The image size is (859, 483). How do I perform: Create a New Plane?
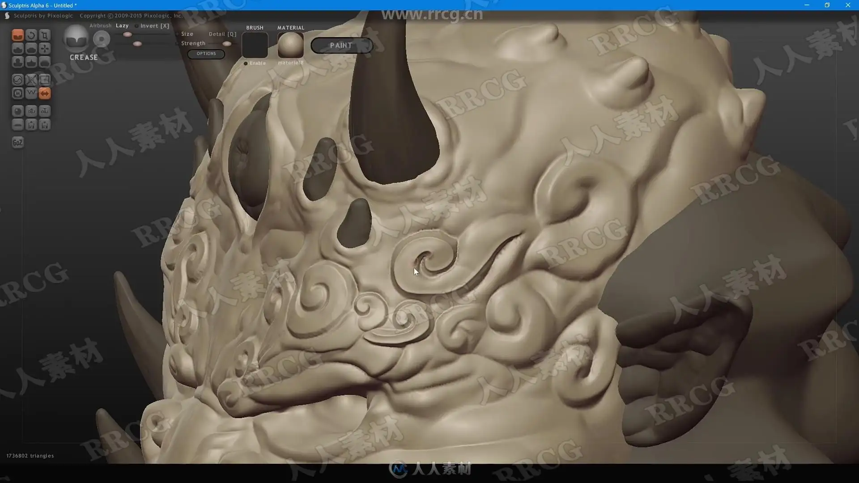pos(17,125)
